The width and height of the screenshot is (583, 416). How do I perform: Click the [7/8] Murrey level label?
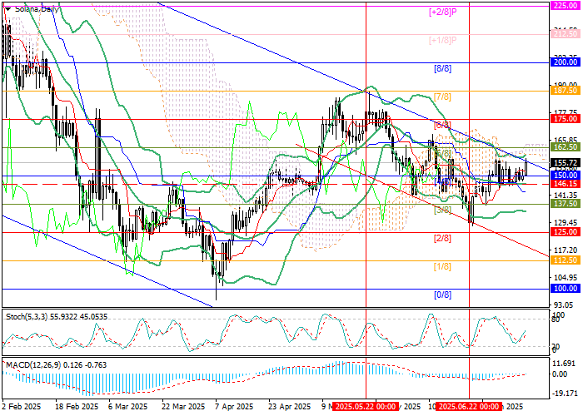(x=442, y=97)
